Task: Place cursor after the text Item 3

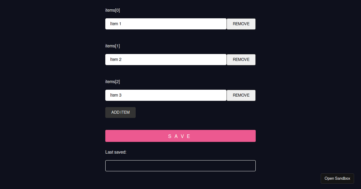Action: tap(122, 95)
